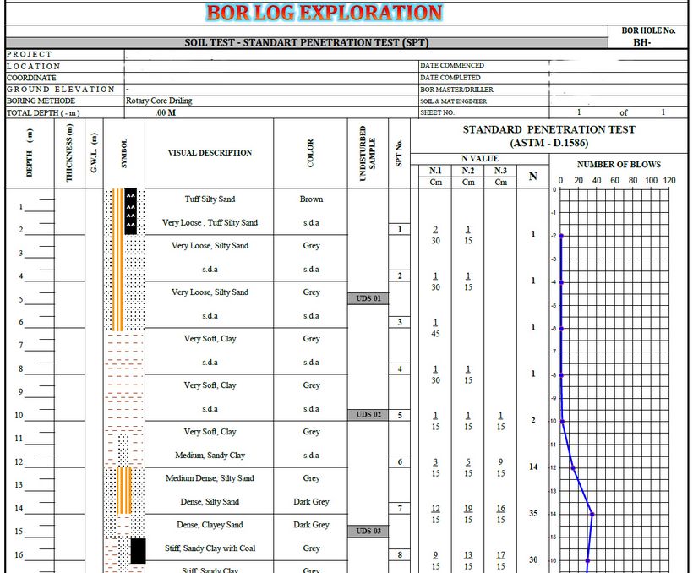Click the N VALUE column group header
This screenshot has width=693, height=573.
click(479, 158)
